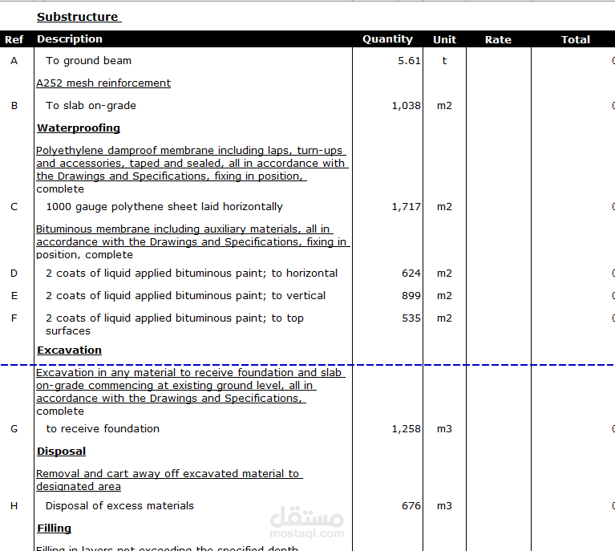The height and width of the screenshot is (551, 615).
Task: Select the quantity cell '5.61'
Action: [409, 60]
